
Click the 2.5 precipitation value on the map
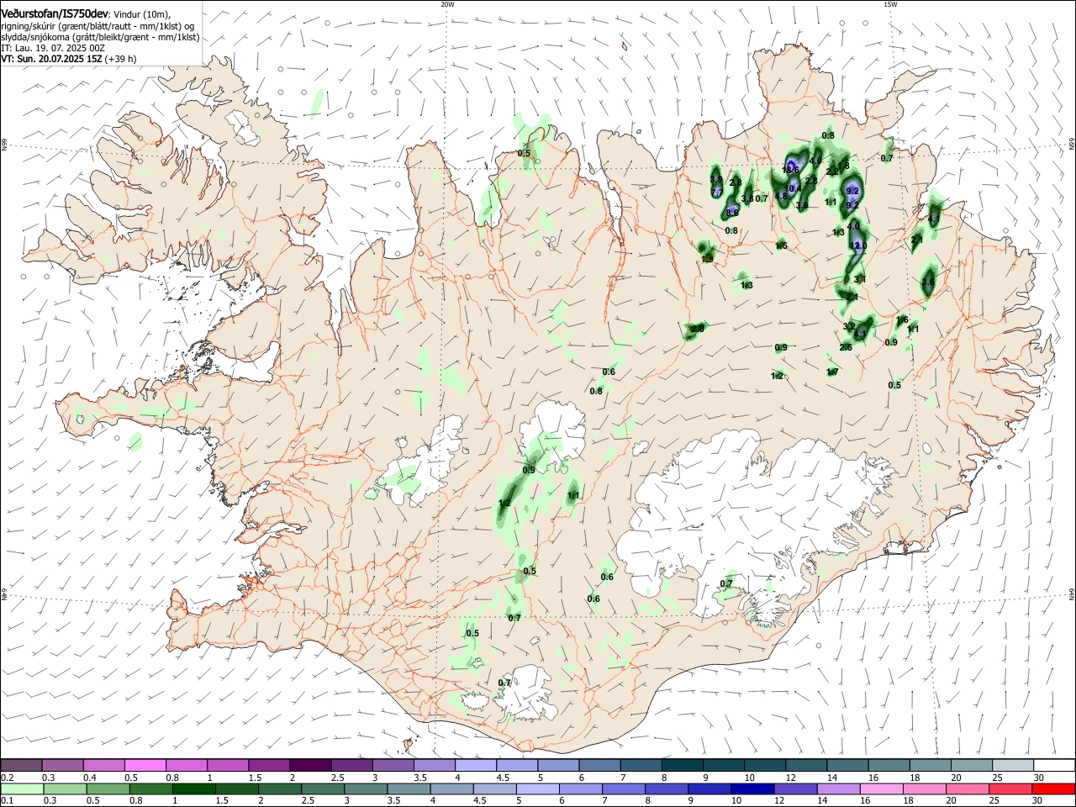tap(846, 347)
